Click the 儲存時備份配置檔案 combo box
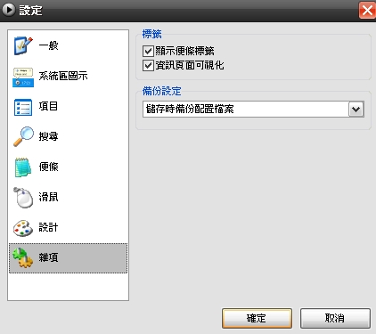Image resolution: width=376 pixels, height=334 pixels. [x=253, y=110]
